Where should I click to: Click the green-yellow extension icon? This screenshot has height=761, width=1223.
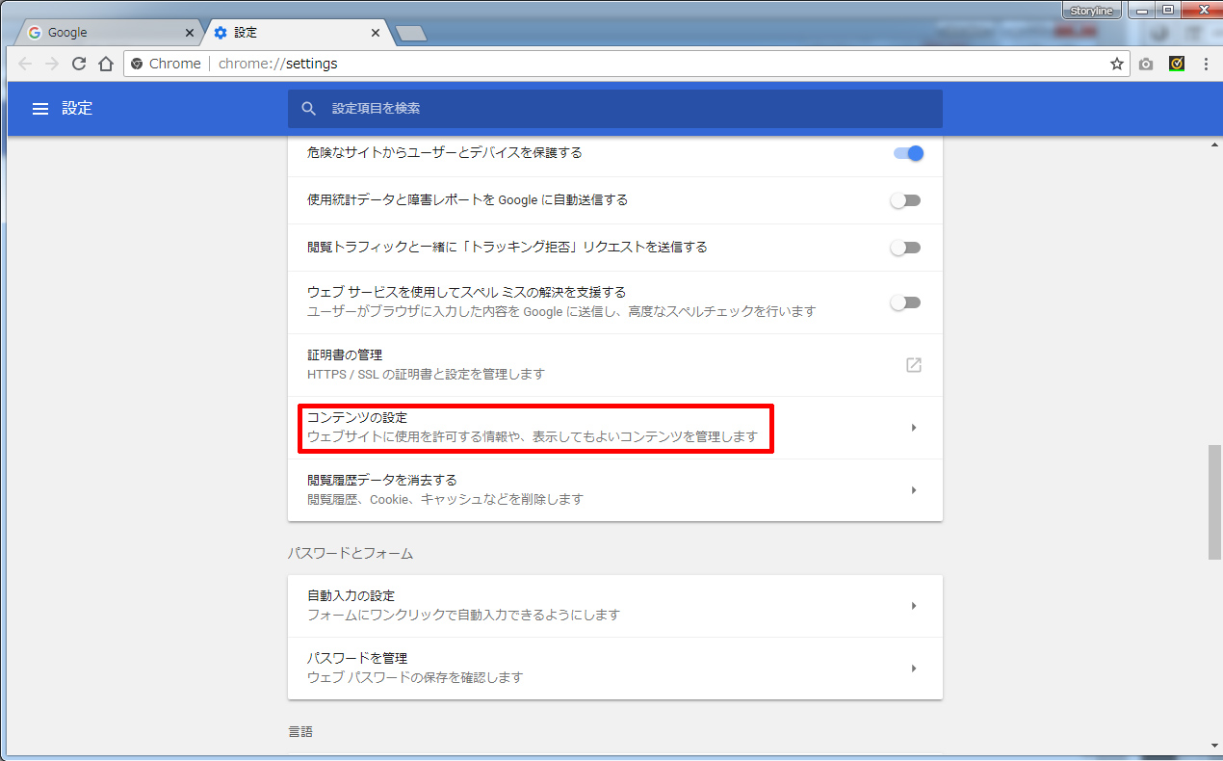pyautogui.click(x=1176, y=64)
